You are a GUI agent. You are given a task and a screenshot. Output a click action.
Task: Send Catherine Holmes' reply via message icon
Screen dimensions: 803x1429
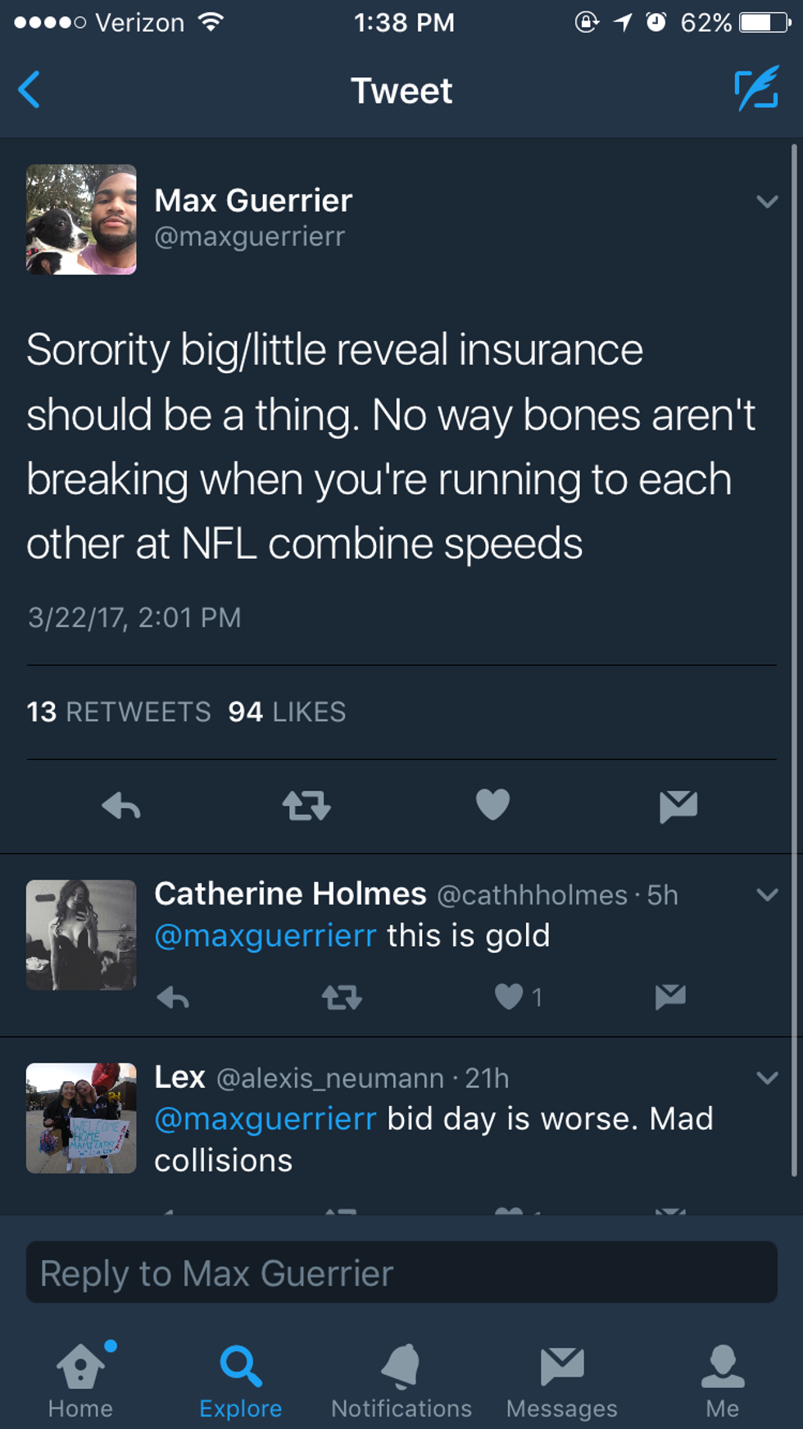pos(670,996)
